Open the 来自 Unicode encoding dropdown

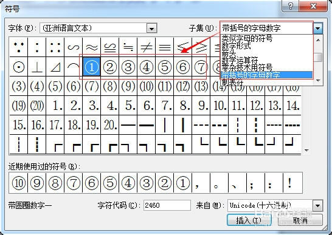tap(317, 205)
